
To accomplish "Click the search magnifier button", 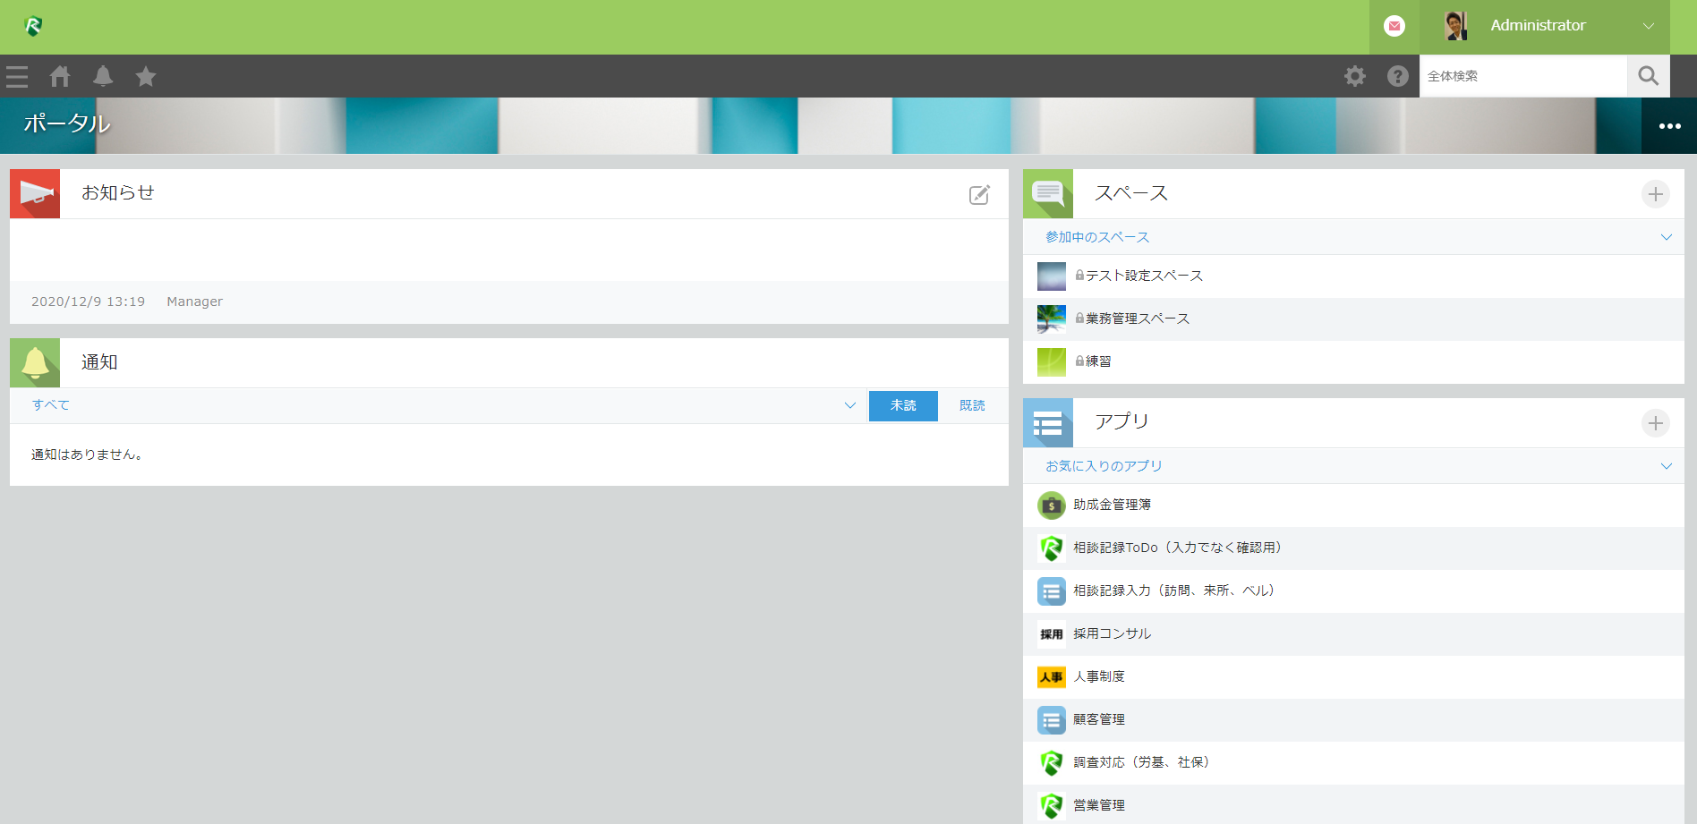I will 1648,77.
